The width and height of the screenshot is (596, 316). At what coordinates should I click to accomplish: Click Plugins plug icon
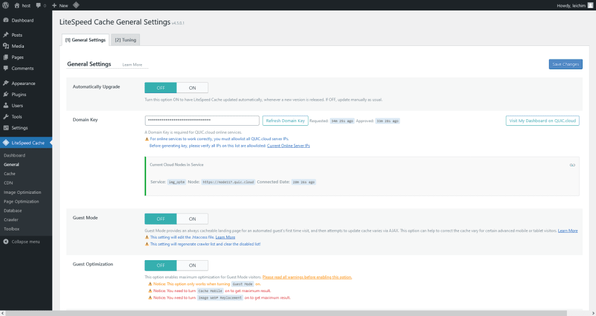tap(6, 94)
